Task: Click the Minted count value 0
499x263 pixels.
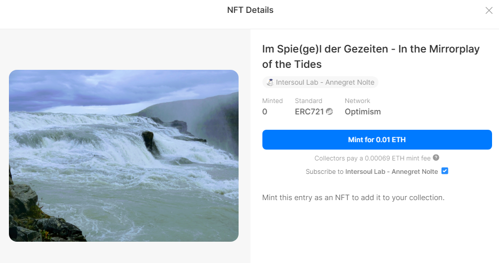Action: tap(265, 112)
